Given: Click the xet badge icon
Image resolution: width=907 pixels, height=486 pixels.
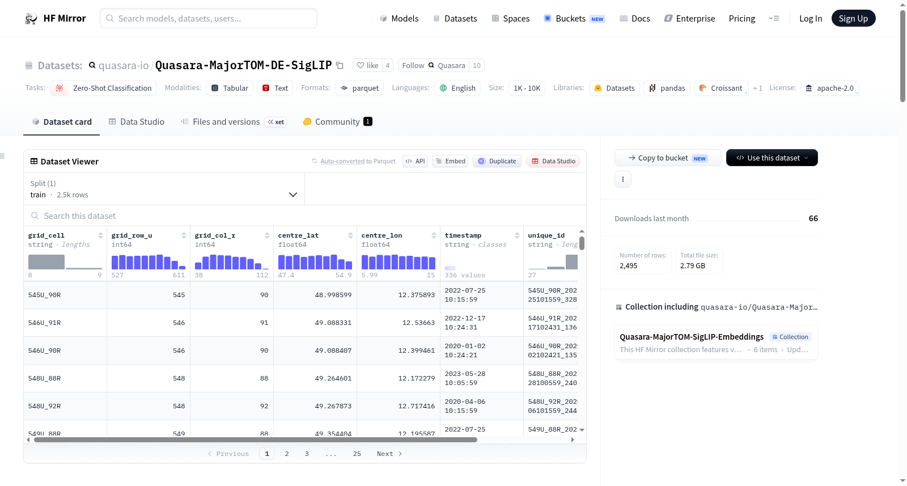Looking at the screenshot, I should [276, 122].
